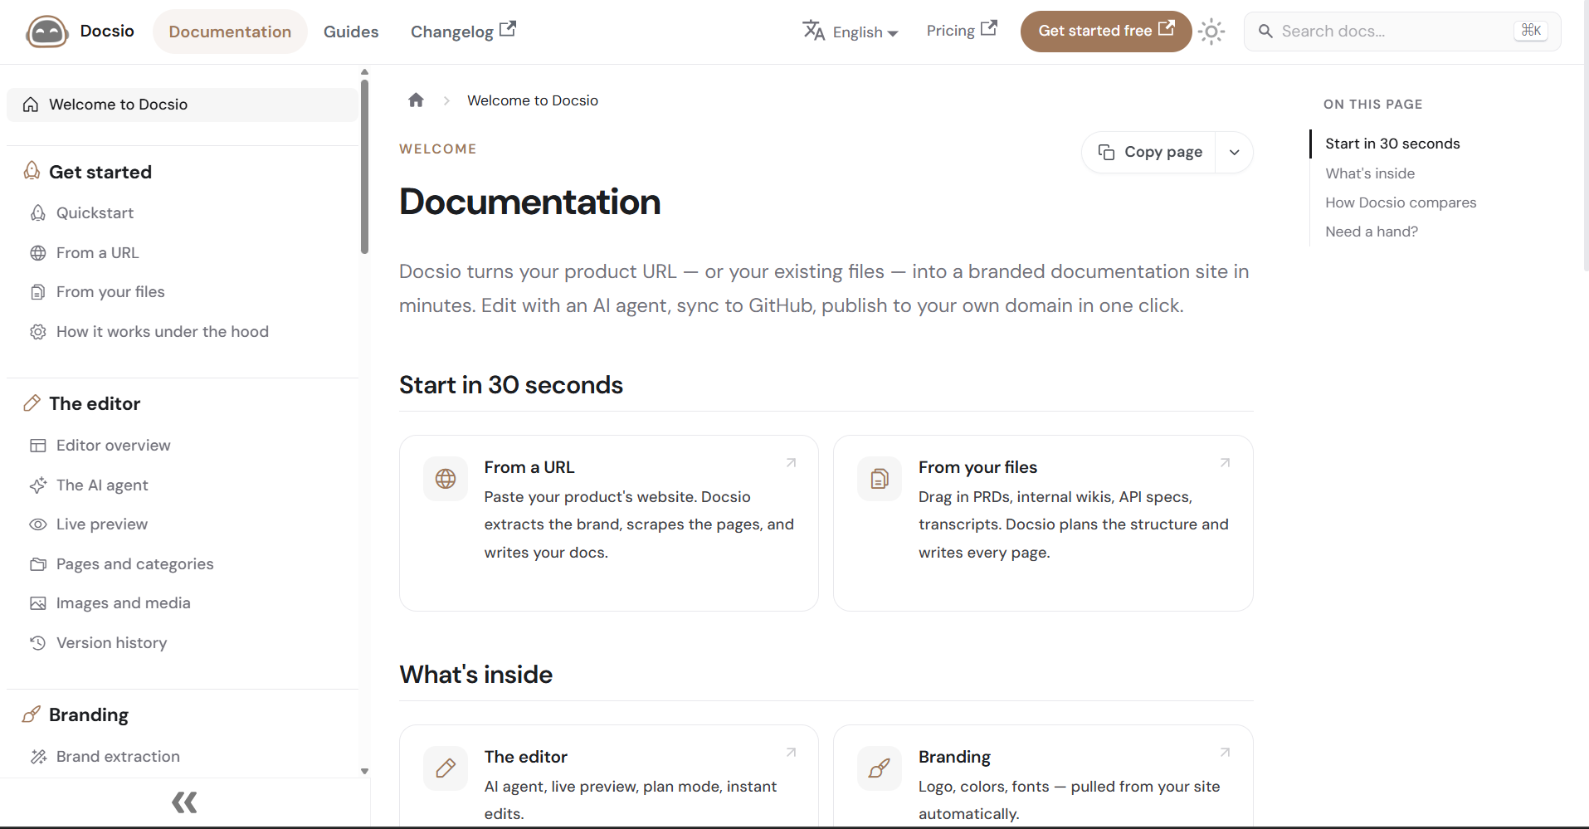Click the ⌘K shortcut badge

pyautogui.click(x=1531, y=31)
